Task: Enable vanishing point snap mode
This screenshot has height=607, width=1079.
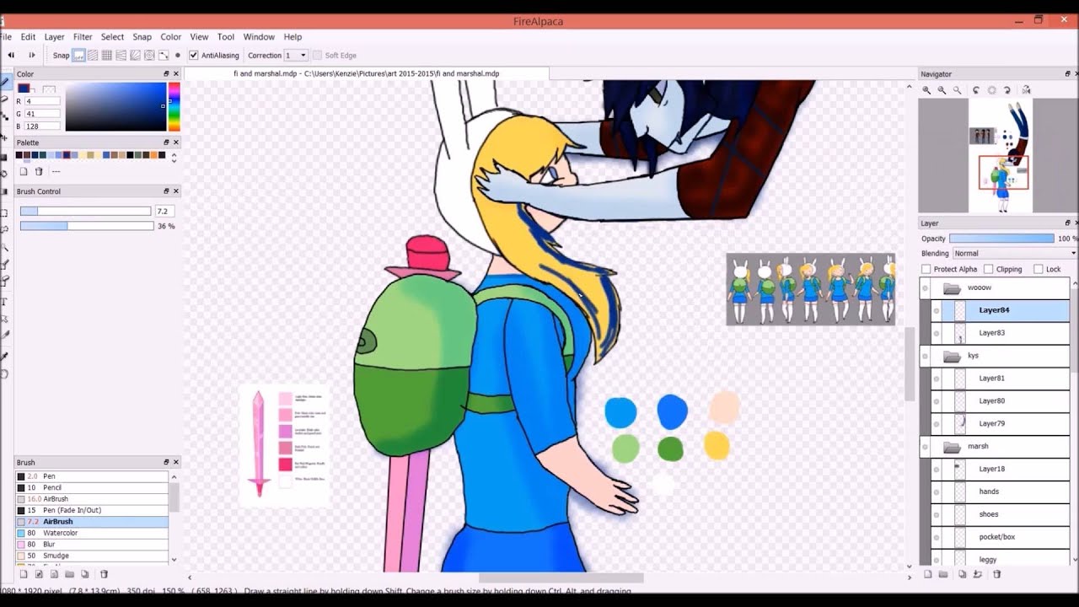Action: click(121, 56)
